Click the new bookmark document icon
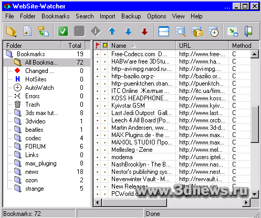The image size is (261, 218). [x=27, y=31]
